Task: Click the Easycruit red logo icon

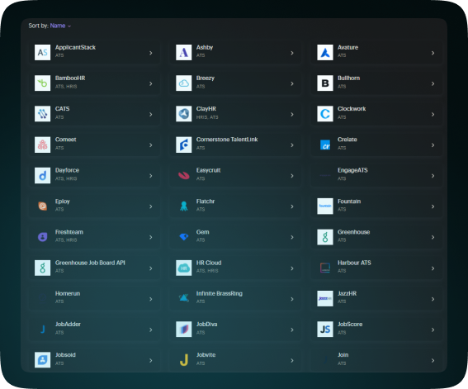Action: (x=183, y=175)
